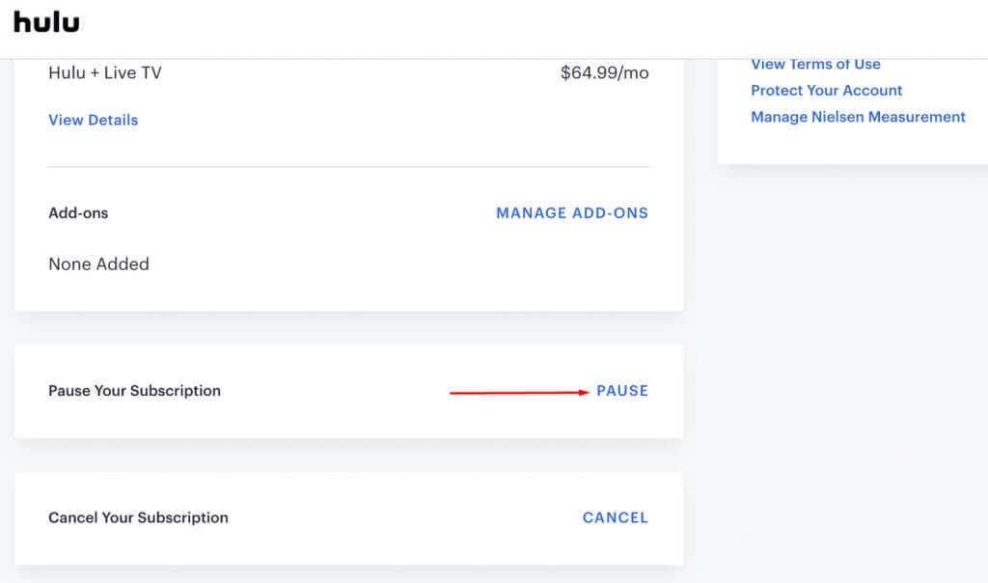Open the View Terms of Use link
The image size is (988, 583).
815,65
